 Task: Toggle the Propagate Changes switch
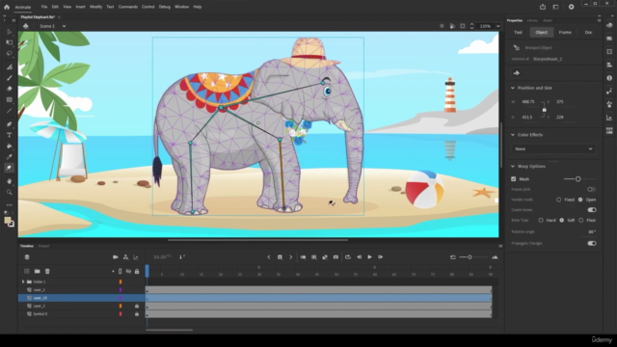[x=591, y=243]
